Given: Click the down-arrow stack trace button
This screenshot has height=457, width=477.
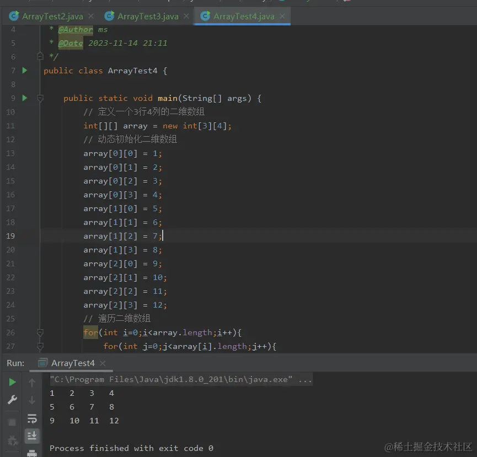Looking at the screenshot, I should point(32,400).
